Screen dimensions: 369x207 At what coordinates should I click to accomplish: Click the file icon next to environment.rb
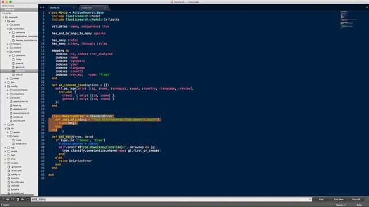click(x=11, y=113)
